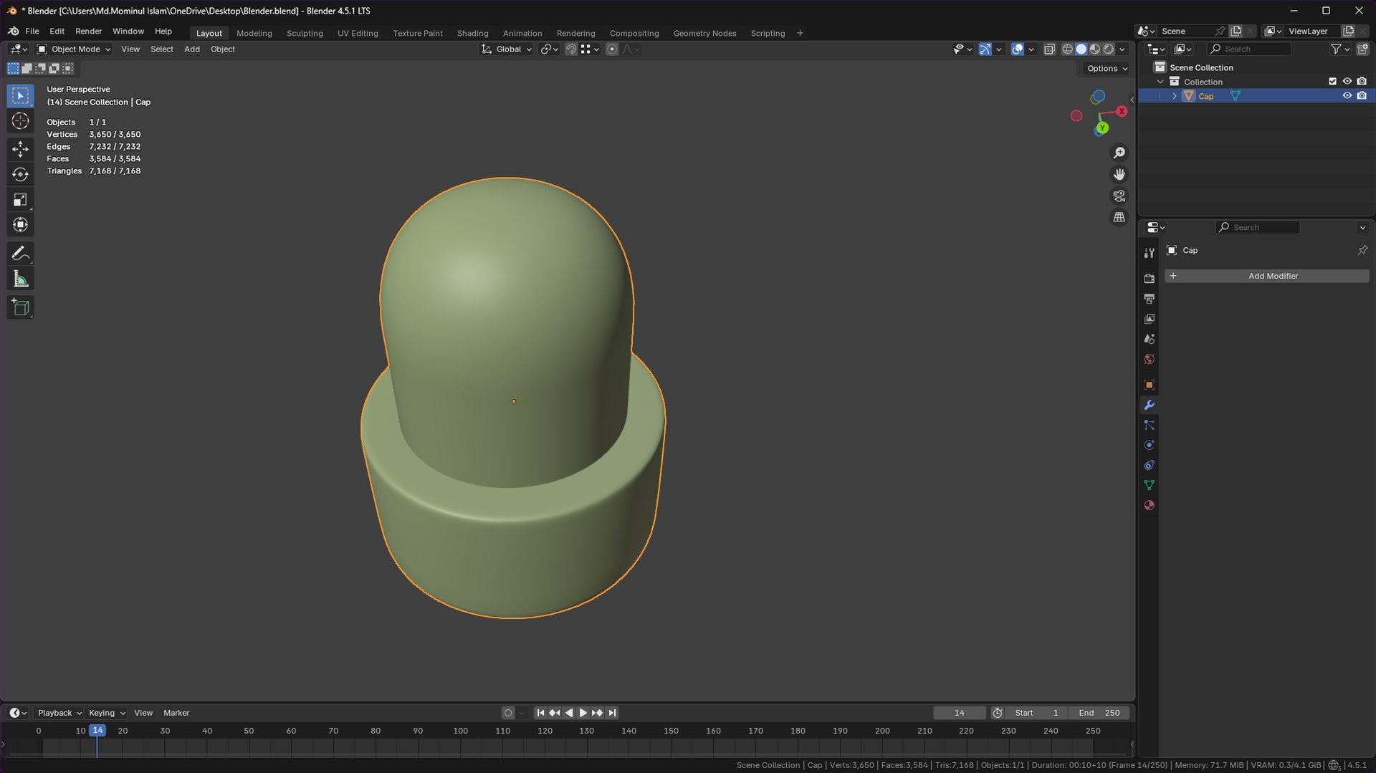Open the Render menu
The image size is (1376, 773).
[88, 32]
